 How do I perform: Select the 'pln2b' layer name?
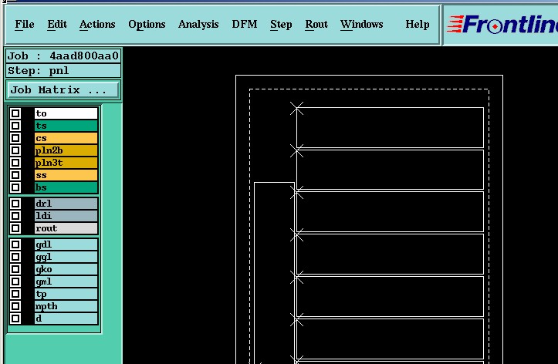tap(66, 150)
